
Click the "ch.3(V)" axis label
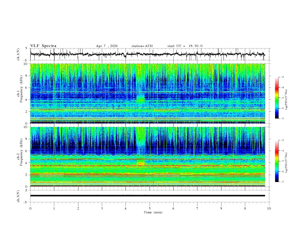click(x=18, y=196)
